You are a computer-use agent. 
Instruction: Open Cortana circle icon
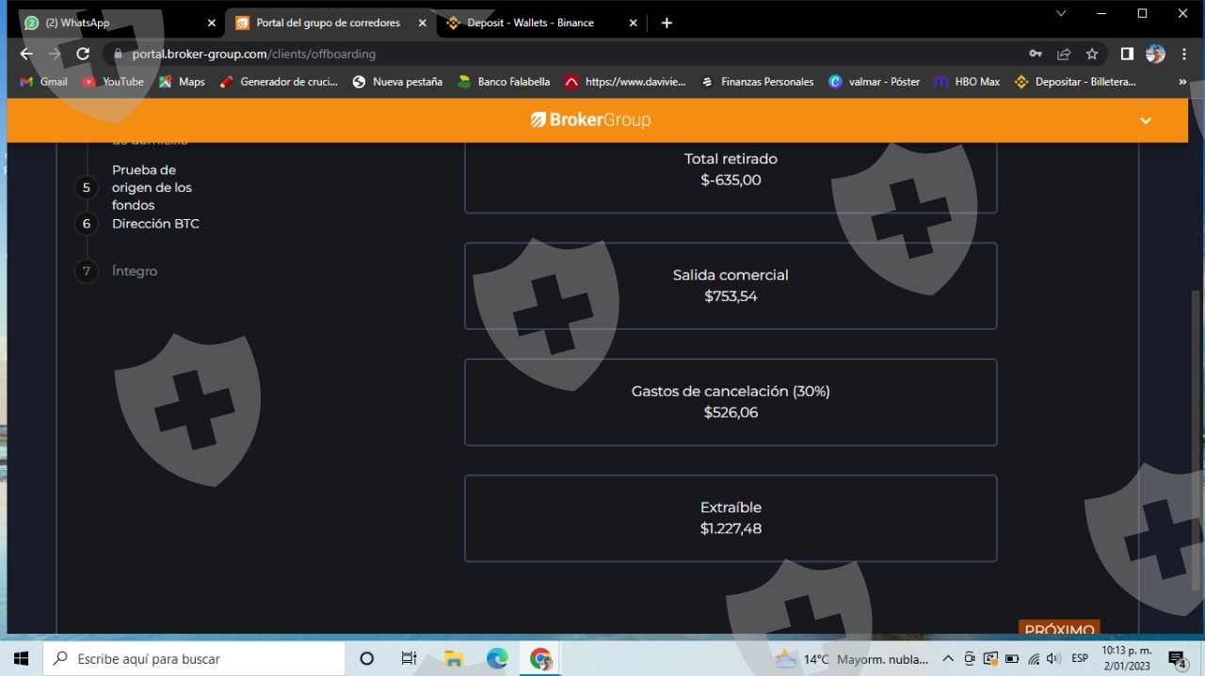coord(367,658)
